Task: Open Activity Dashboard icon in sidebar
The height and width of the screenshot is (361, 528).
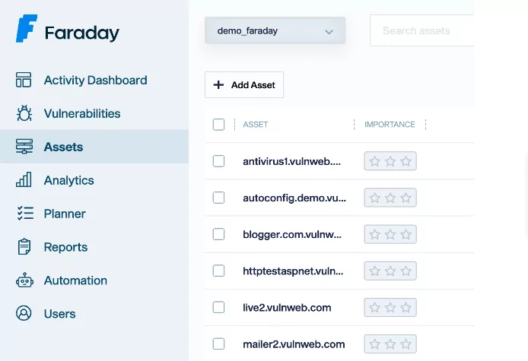Action: (x=24, y=80)
